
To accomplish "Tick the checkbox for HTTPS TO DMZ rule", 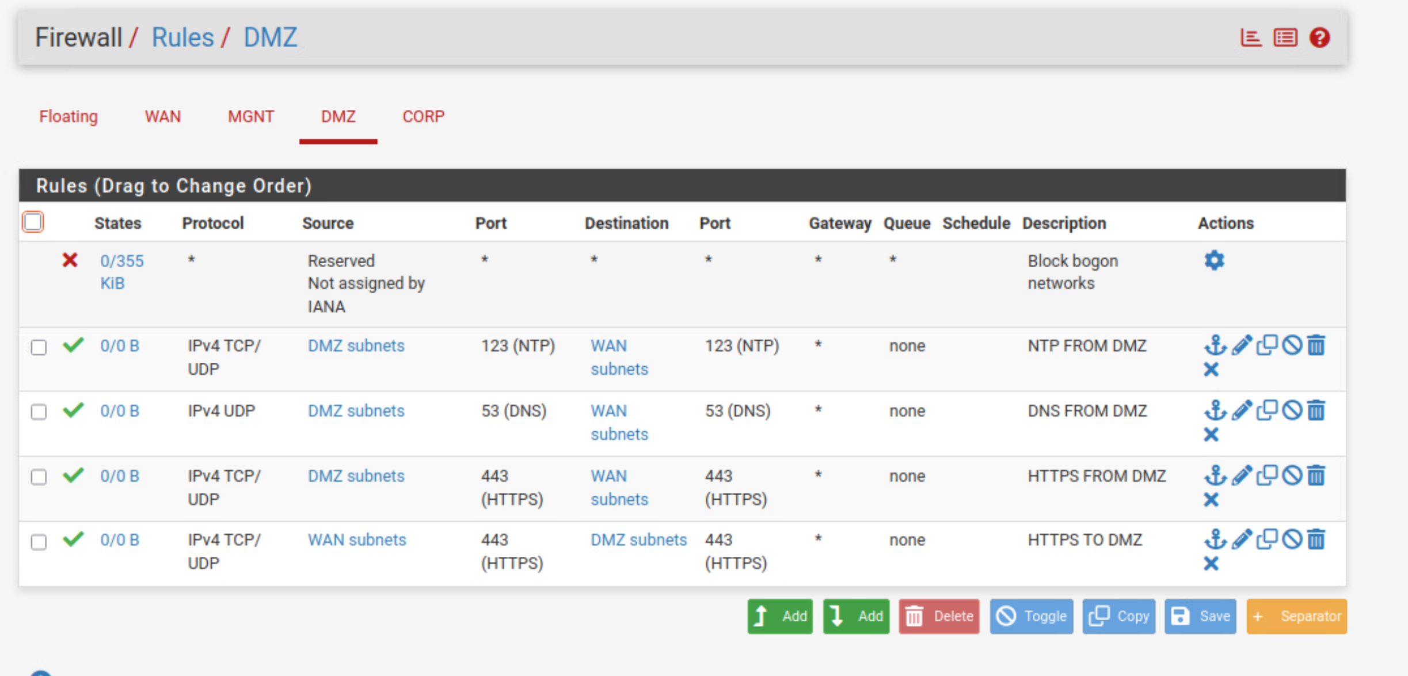I will coord(39,542).
